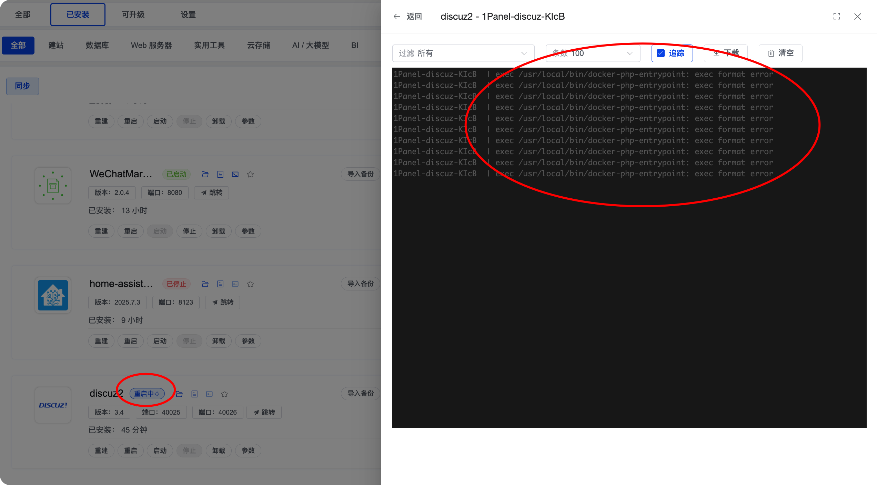Switch to the top 全部 tab

click(23, 14)
